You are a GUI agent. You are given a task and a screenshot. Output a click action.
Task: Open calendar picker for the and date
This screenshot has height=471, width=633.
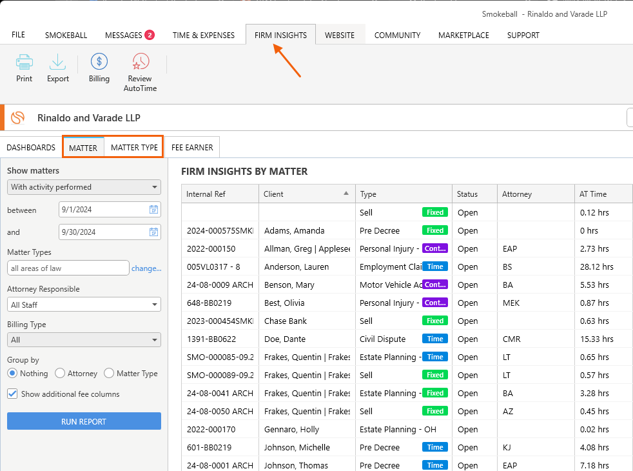pos(153,232)
